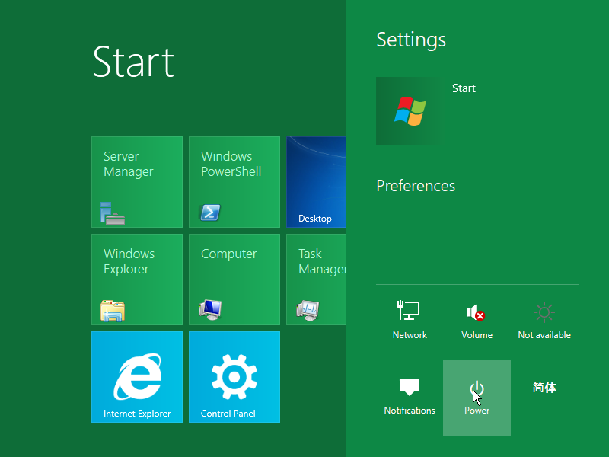
Task: Switch input language via 简体 indicator
Action: 544,388
